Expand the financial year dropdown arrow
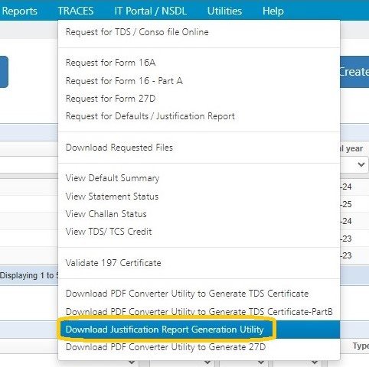369x367 pixels. pyautogui.click(x=361, y=164)
